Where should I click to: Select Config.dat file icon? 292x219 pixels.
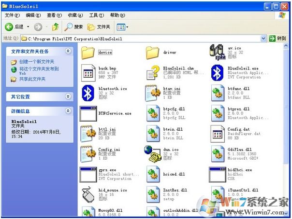[218, 134]
